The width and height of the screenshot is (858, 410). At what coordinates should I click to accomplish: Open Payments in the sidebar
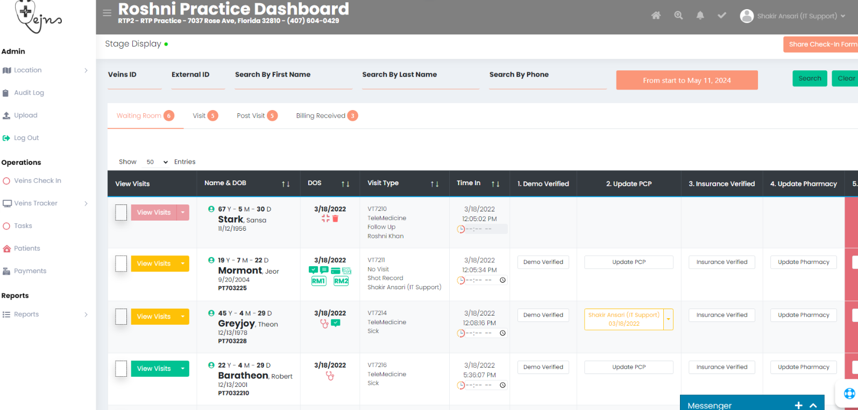coord(30,271)
